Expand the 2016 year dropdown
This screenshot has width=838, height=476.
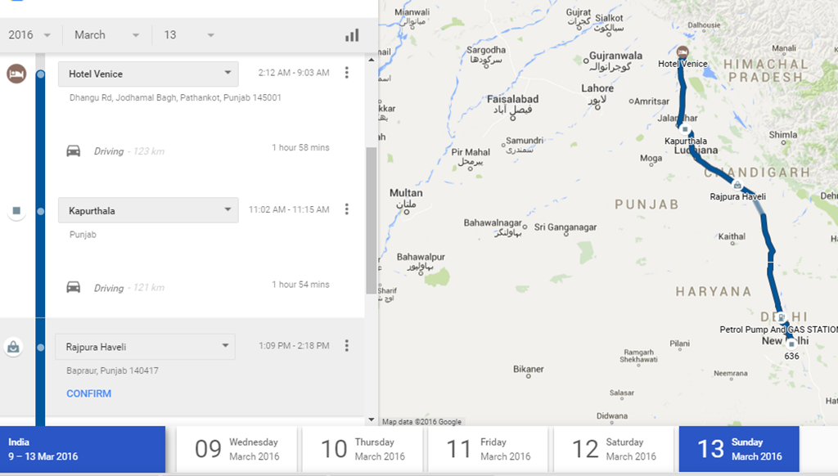(29, 35)
